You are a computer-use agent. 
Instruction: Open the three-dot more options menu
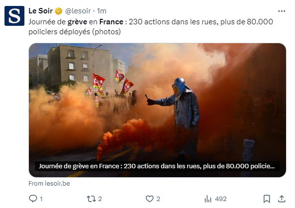tap(282, 11)
